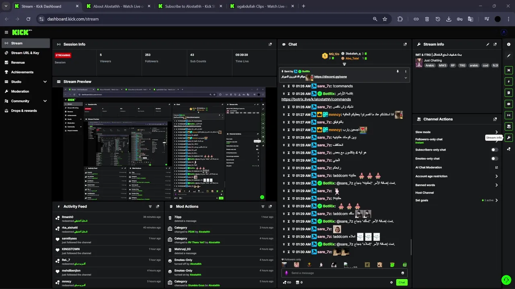Click the purple microphone icon in message box
Screen dimensions: 515x289
(286, 273)
